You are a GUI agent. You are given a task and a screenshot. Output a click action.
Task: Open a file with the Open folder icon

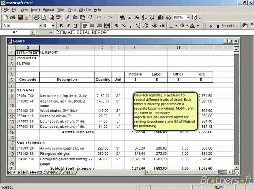[x=13, y=17]
